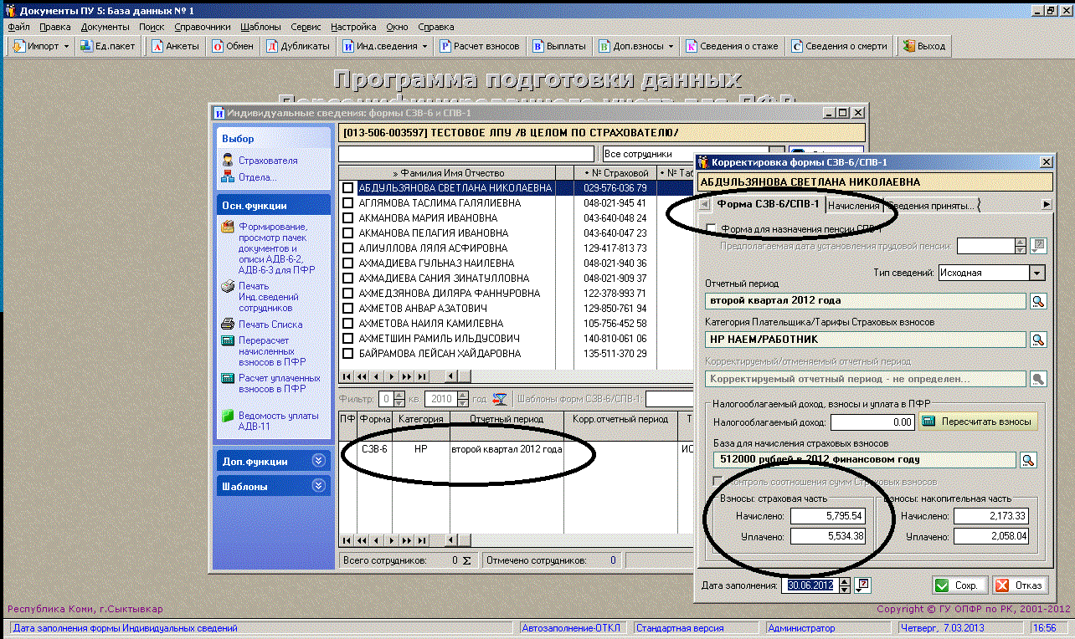1075x639 pixels.
Task: Open Сведения о стаже toolbar item
Action: 692,46
